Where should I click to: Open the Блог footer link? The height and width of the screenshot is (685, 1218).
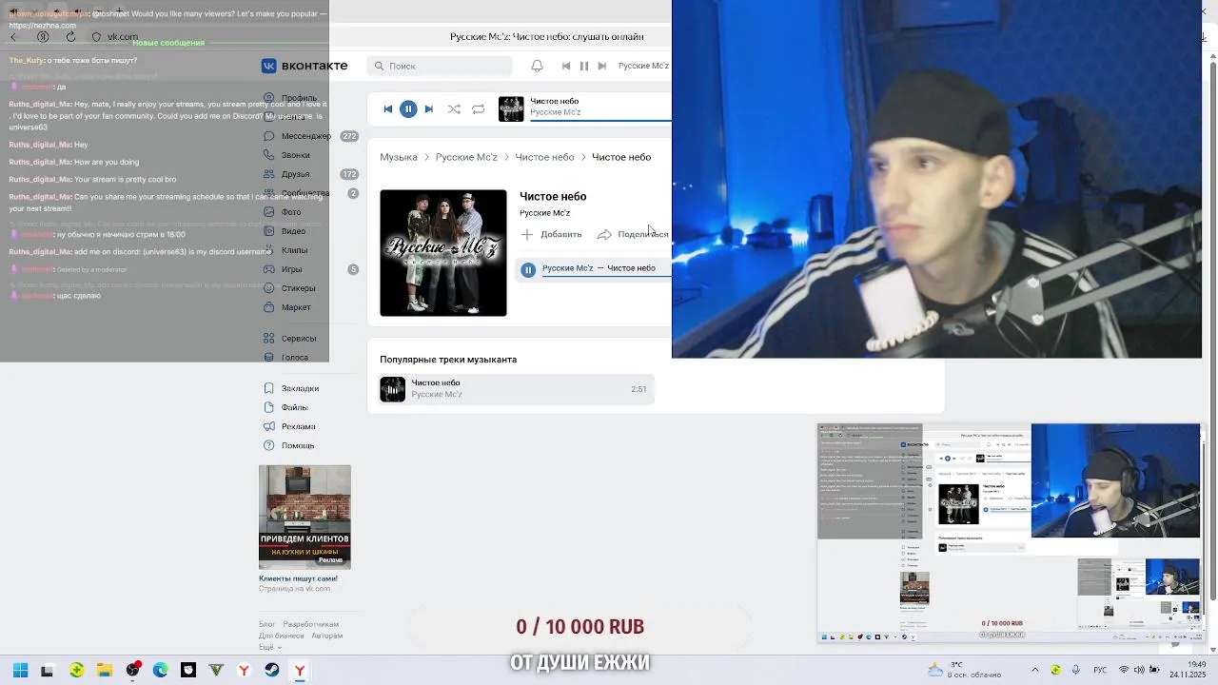[x=267, y=624]
